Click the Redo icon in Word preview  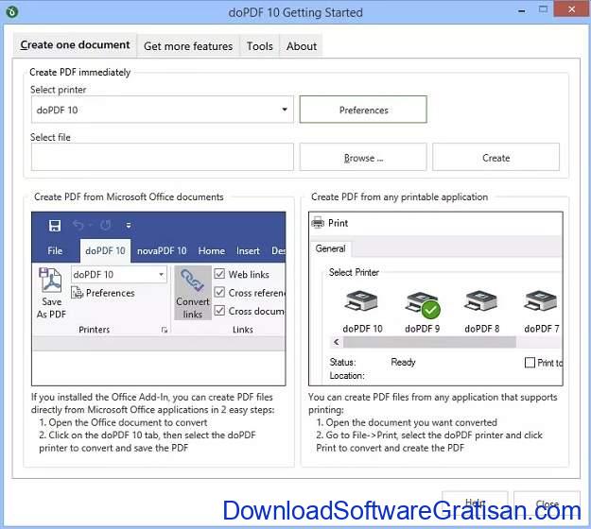pyautogui.click(x=106, y=225)
